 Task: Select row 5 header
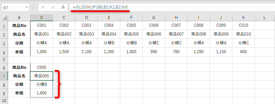tap(4, 60)
